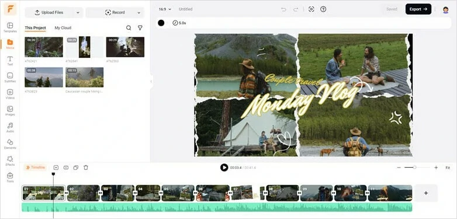Click Fit to fit the timeline
457x219 pixels.
point(448,168)
